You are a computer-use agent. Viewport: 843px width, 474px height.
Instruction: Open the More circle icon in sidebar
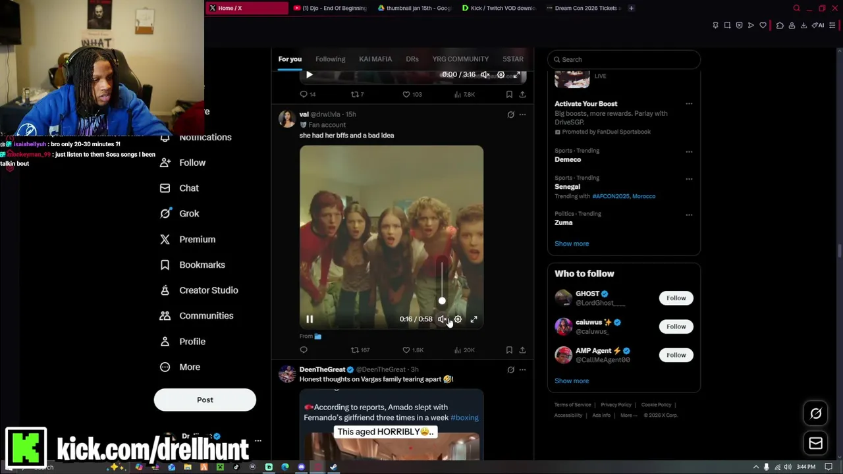pos(165,367)
